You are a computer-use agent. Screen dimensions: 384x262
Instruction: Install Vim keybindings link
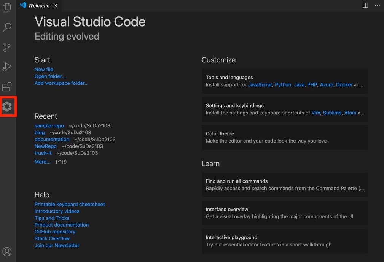click(x=315, y=113)
